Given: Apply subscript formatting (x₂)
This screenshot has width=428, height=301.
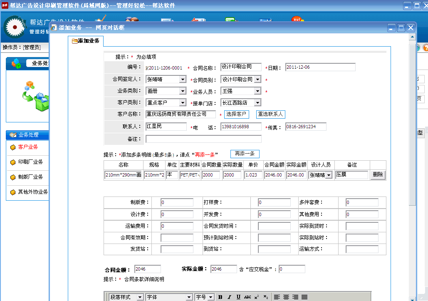Looking at the screenshot, I should point(266,297).
